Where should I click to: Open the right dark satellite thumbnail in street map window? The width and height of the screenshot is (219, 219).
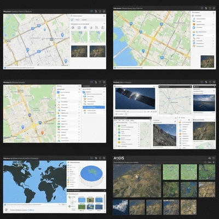(97, 51)
